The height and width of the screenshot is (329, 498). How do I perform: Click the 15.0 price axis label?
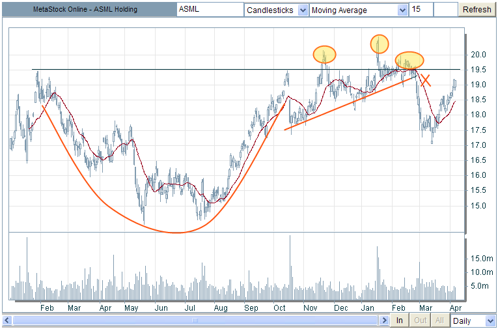click(478, 206)
